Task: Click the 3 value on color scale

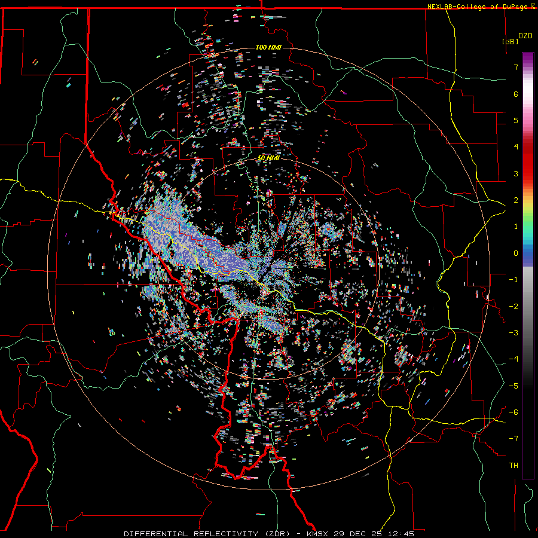Action: (x=516, y=173)
